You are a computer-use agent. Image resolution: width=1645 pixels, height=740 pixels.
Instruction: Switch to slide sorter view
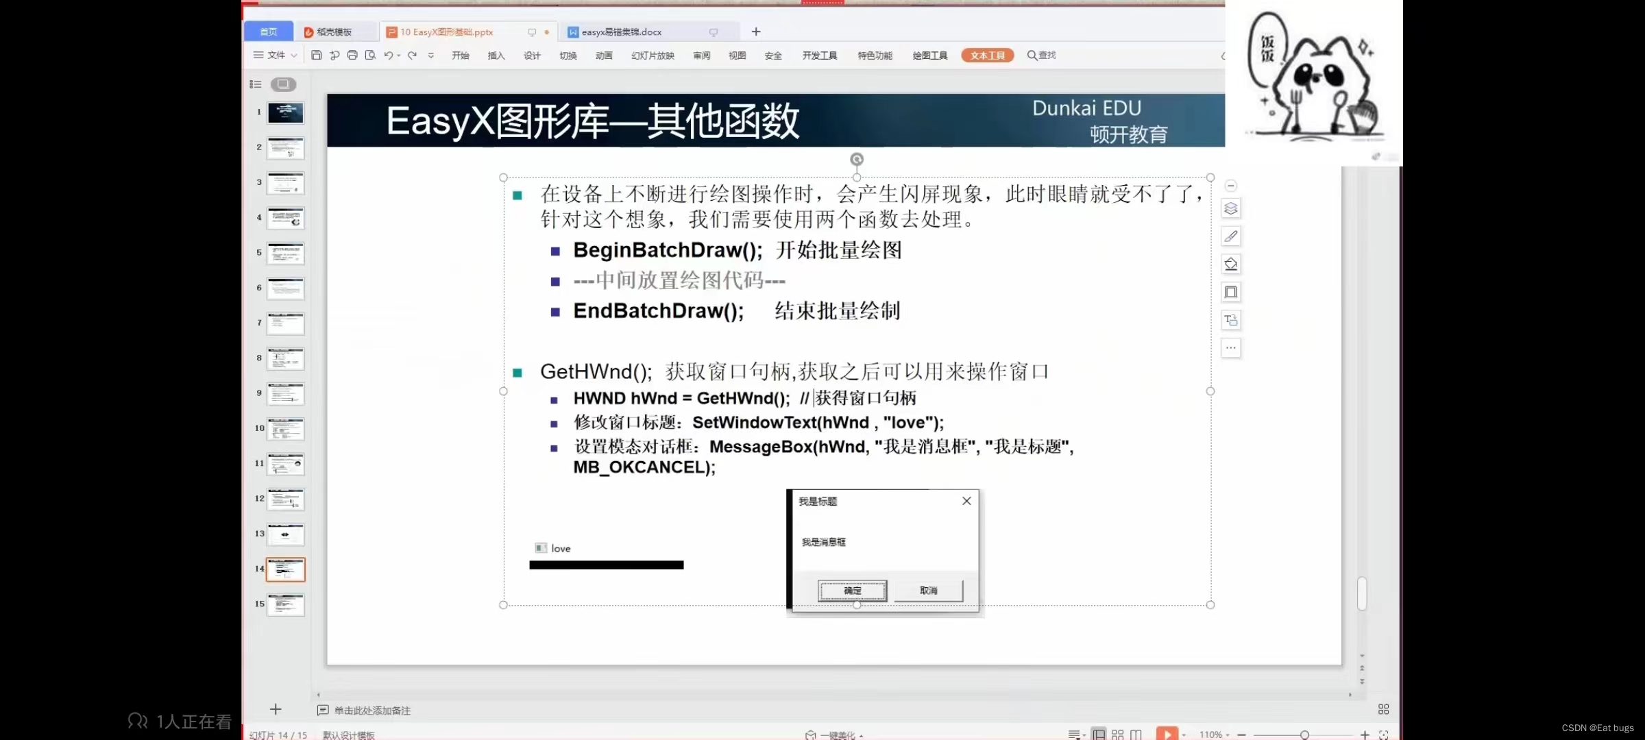pos(1118,735)
